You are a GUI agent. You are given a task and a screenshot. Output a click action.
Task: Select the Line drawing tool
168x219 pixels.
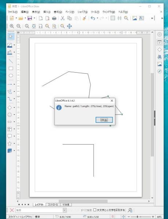pyautogui.click(x=11, y=61)
